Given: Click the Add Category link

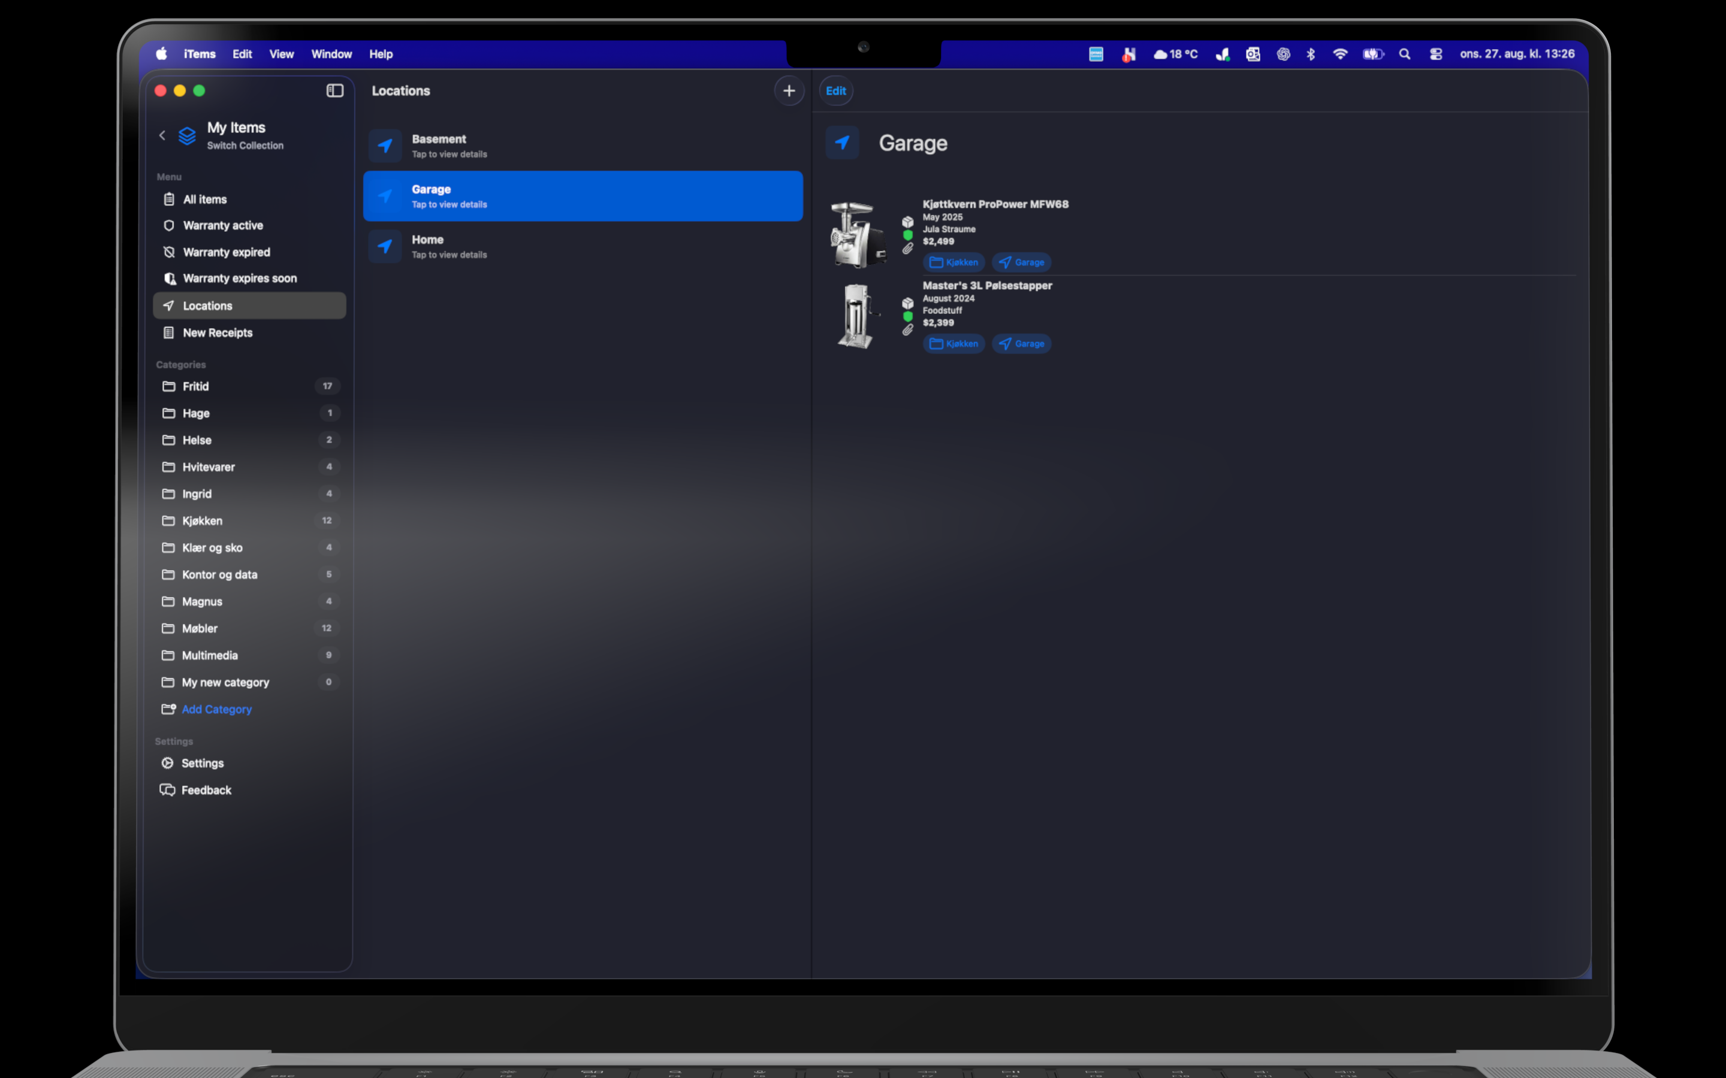Looking at the screenshot, I should coord(217,708).
